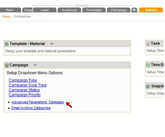Click the Snapshot panel icon

click(148, 86)
